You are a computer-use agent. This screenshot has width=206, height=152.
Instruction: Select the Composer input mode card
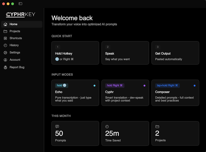tap(175, 93)
